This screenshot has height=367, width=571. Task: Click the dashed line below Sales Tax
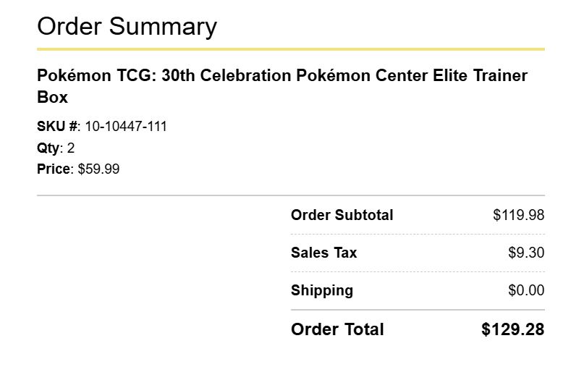coord(418,271)
